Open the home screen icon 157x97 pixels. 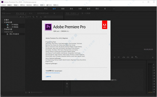[x=4, y=9]
